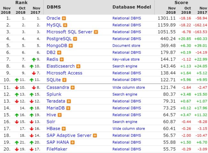Click the plus icon next to SAP HANA
The width and height of the screenshot is (208, 153).
coord(73,142)
